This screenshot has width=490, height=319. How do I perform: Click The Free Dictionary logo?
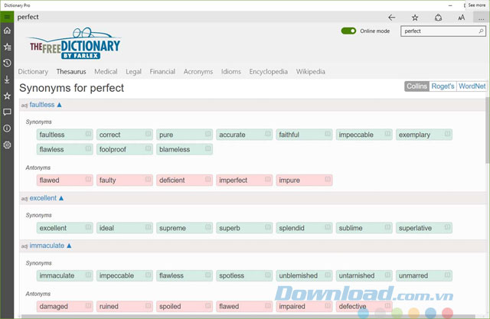point(74,44)
